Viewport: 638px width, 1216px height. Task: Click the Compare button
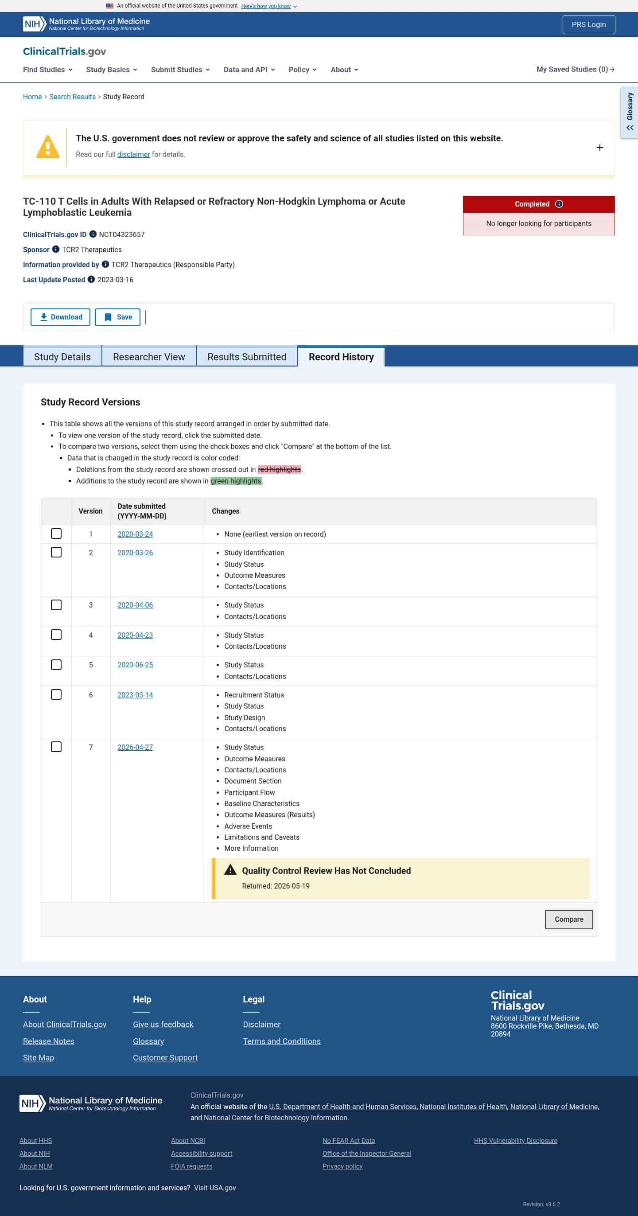click(568, 919)
